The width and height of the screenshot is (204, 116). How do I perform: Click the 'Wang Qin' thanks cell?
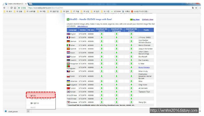coord(142,102)
